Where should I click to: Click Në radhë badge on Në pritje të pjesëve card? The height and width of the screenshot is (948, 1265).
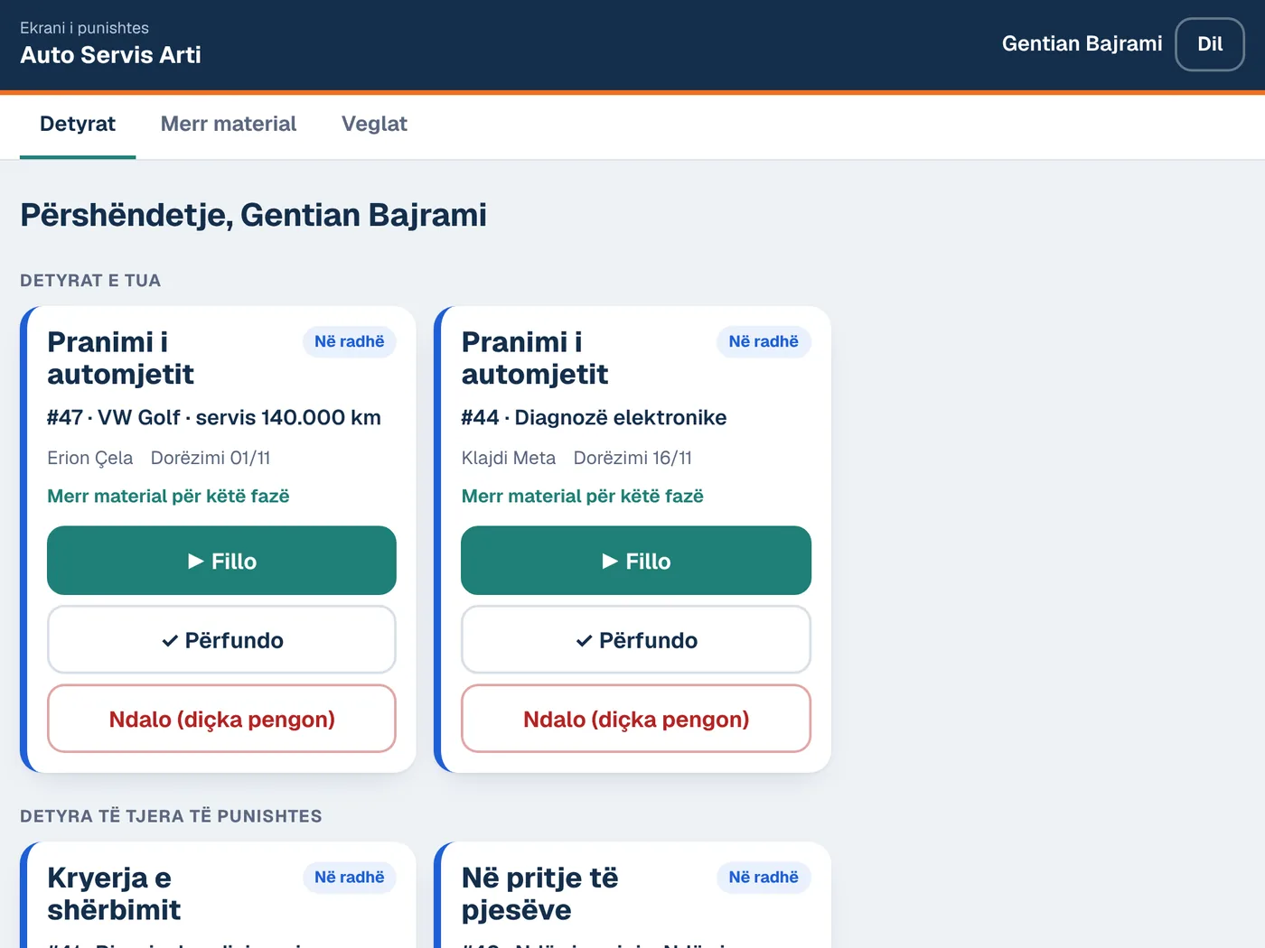764,877
